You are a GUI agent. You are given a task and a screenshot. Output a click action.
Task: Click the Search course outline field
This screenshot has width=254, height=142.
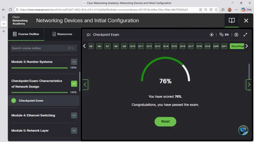click(44, 48)
